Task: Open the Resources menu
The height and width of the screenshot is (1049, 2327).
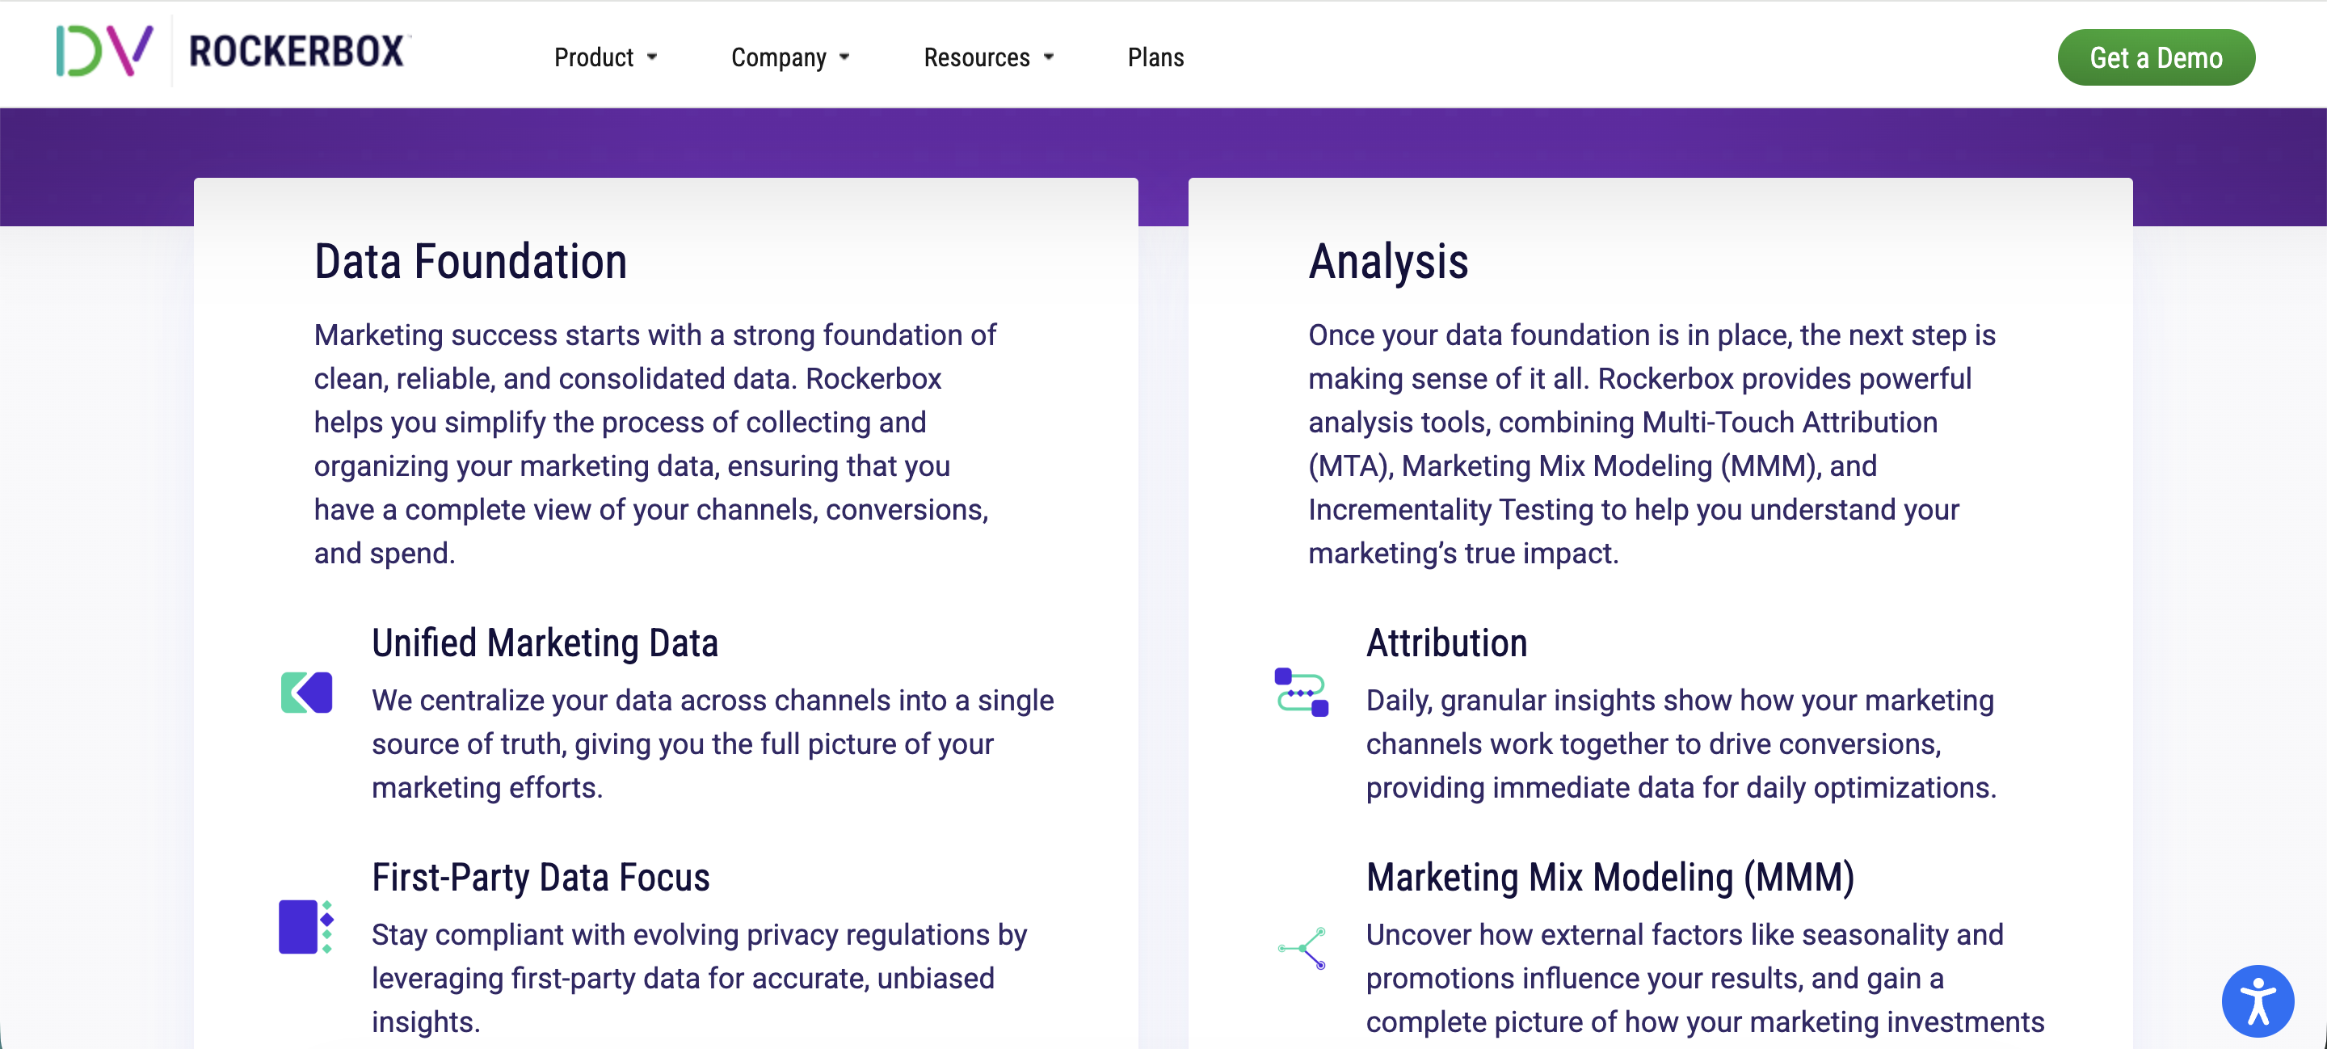Action: 989,57
